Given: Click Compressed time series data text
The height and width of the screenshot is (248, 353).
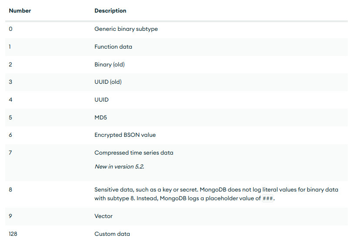Looking at the screenshot, I should [134, 153].
